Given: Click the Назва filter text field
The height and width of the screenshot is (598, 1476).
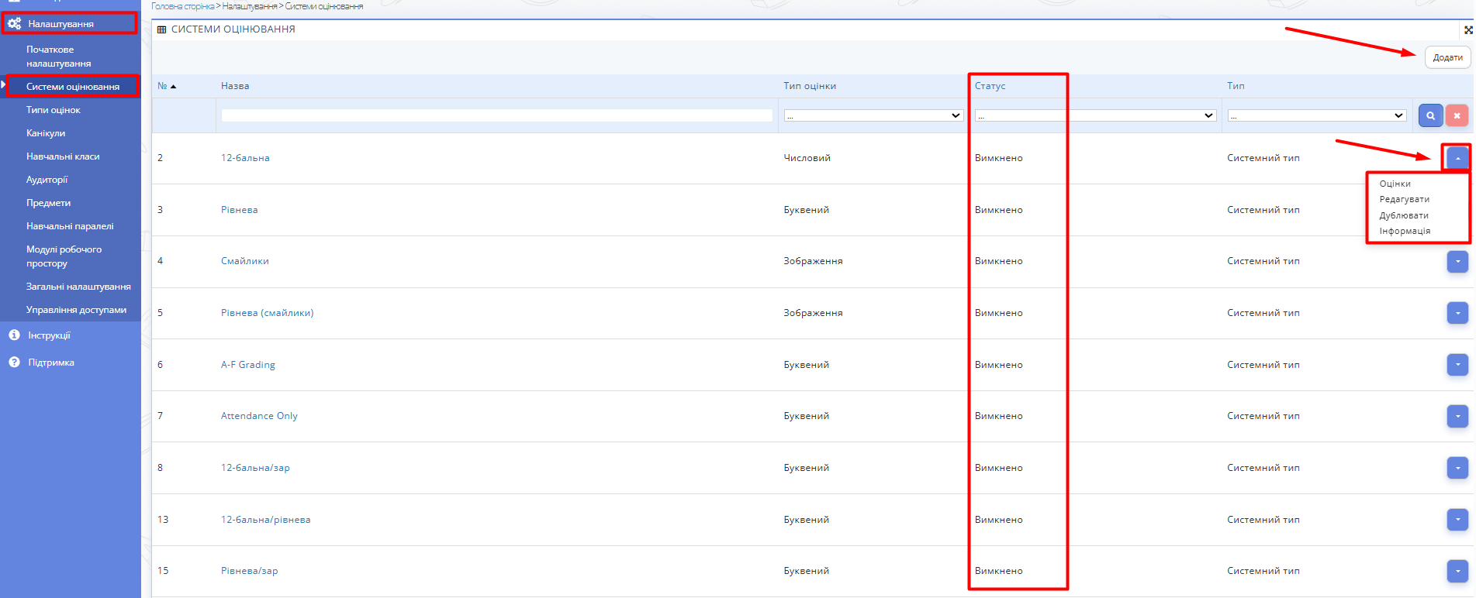Looking at the screenshot, I should point(496,115).
